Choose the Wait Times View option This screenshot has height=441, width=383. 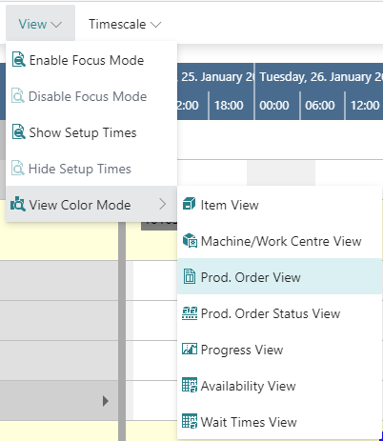pyautogui.click(x=279, y=422)
